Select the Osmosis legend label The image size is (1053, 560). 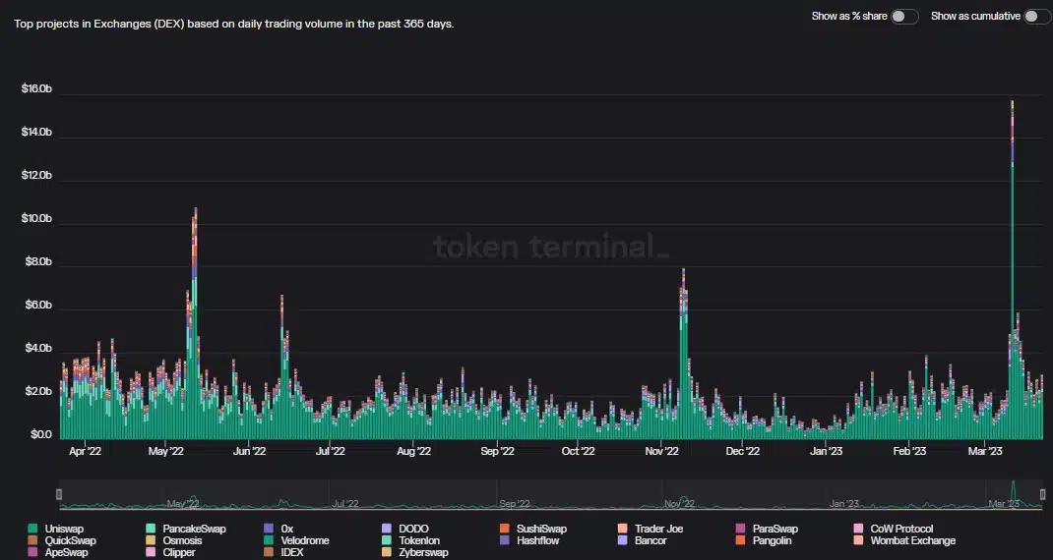[182, 540]
